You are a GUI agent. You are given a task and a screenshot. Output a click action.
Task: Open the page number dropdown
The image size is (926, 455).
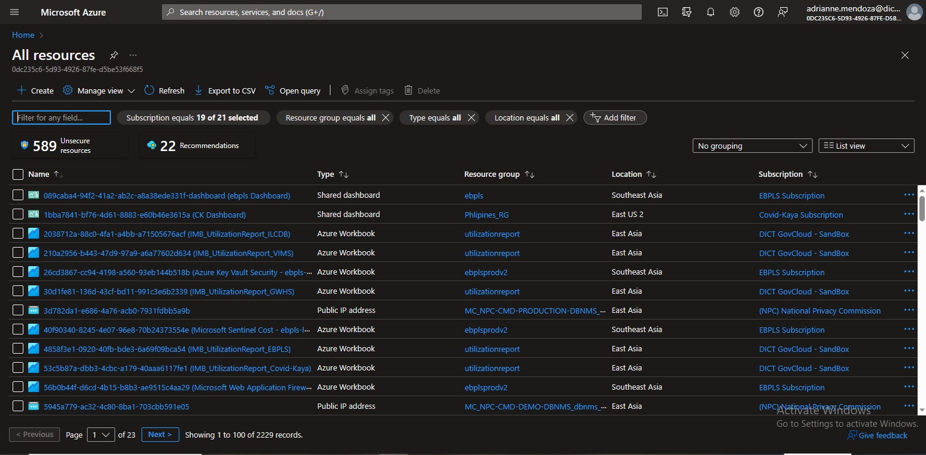[101, 435]
